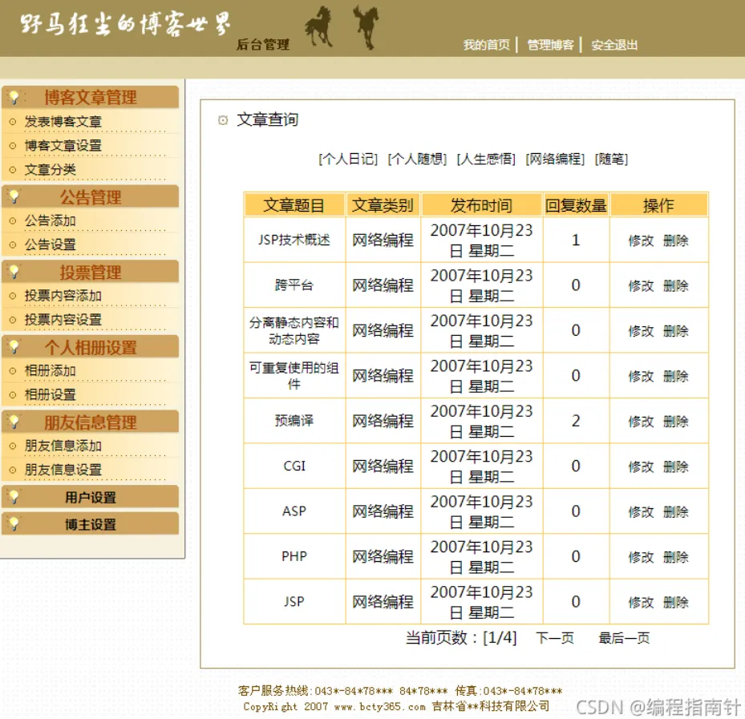
Task: Delete the CGI article row
Action: tap(675, 467)
